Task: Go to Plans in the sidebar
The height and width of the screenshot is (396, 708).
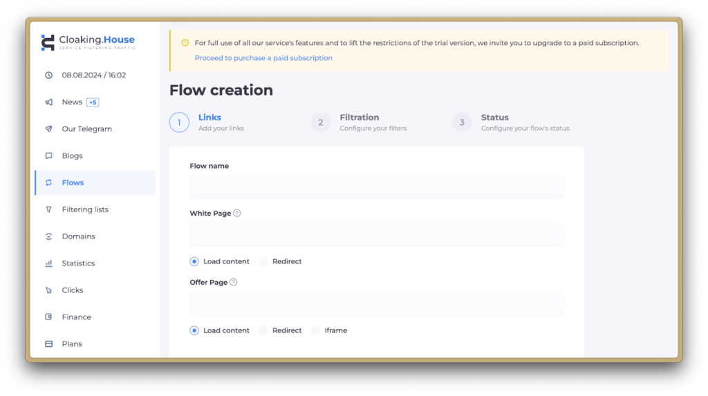Action: tap(72, 344)
